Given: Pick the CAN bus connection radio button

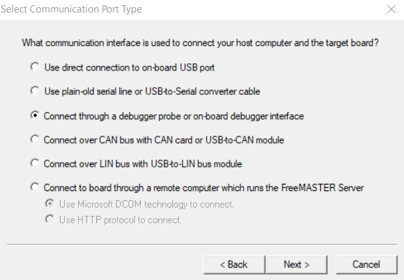Looking at the screenshot, I should [x=34, y=139].
